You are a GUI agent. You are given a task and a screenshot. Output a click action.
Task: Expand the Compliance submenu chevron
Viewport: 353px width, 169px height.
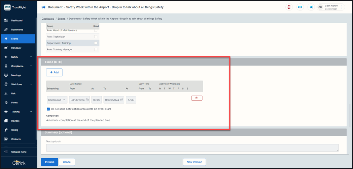[31, 66]
